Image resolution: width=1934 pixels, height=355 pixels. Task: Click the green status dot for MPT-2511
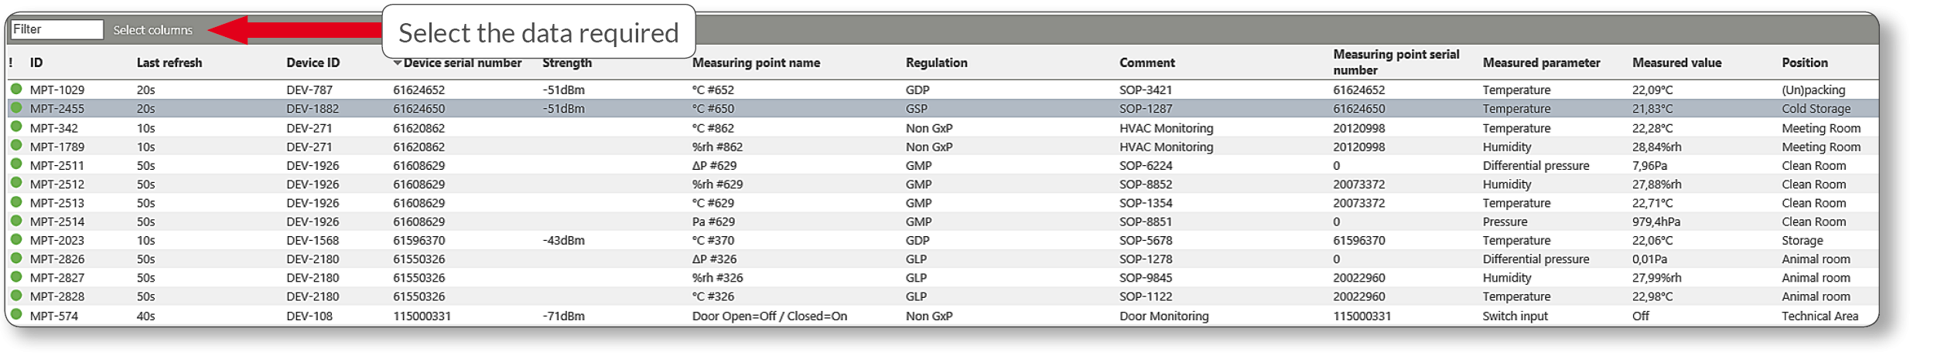pyautogui.click(x=16, y=164)
